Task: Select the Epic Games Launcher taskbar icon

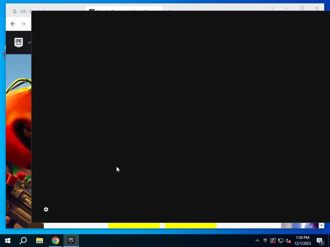Action: (x=71, y=241)
